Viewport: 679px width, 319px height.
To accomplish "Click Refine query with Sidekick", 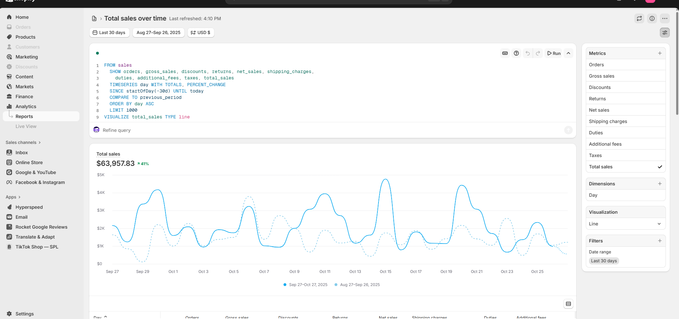I will [x=116, y=130].
